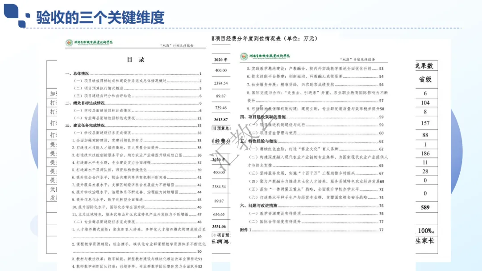
Task: Select '(一)项目推进机制建设与运行' line
Action: point(316,125)
